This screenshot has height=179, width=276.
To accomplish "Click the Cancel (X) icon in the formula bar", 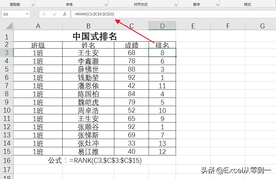I will pos(44,14).
